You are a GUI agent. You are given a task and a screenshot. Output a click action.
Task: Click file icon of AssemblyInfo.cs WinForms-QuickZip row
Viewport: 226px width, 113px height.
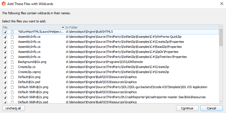coord(12,37)
